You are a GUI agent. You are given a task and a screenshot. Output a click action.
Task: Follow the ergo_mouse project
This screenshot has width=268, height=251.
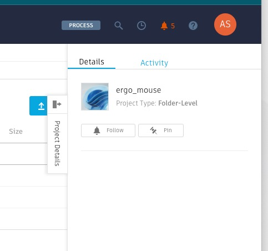coord(108,130)
